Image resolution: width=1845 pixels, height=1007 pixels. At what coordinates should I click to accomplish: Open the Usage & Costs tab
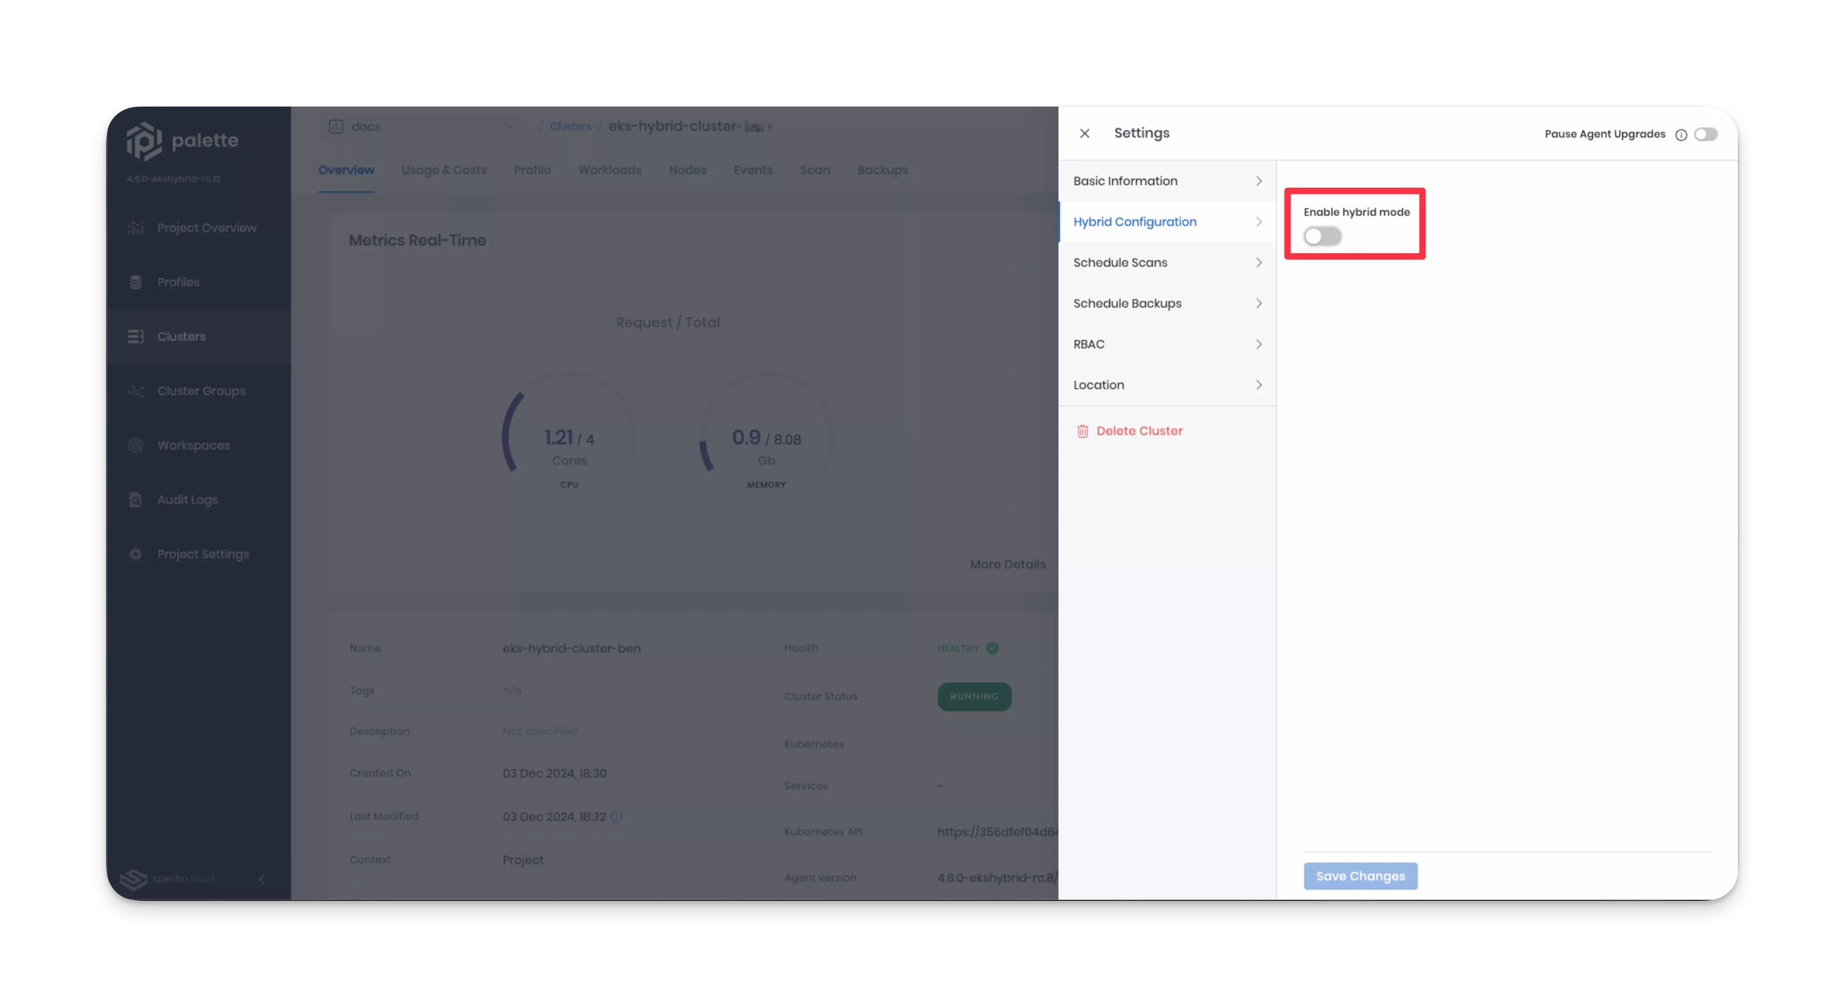(443, 170)
